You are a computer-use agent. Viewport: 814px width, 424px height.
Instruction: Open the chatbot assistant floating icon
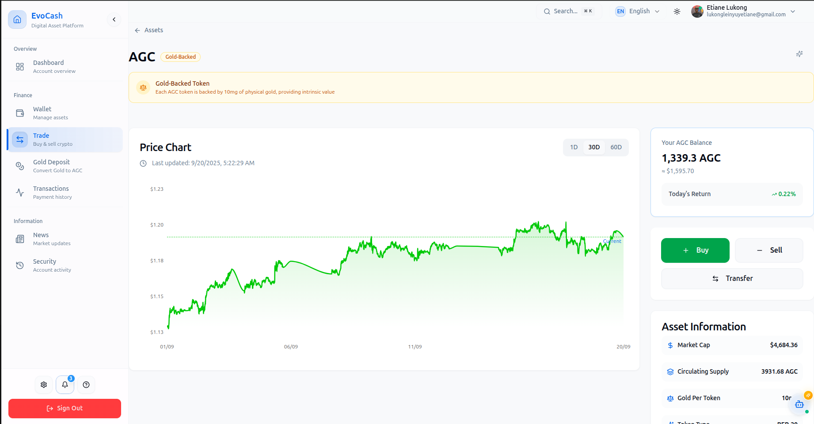(x=799, y=404)
